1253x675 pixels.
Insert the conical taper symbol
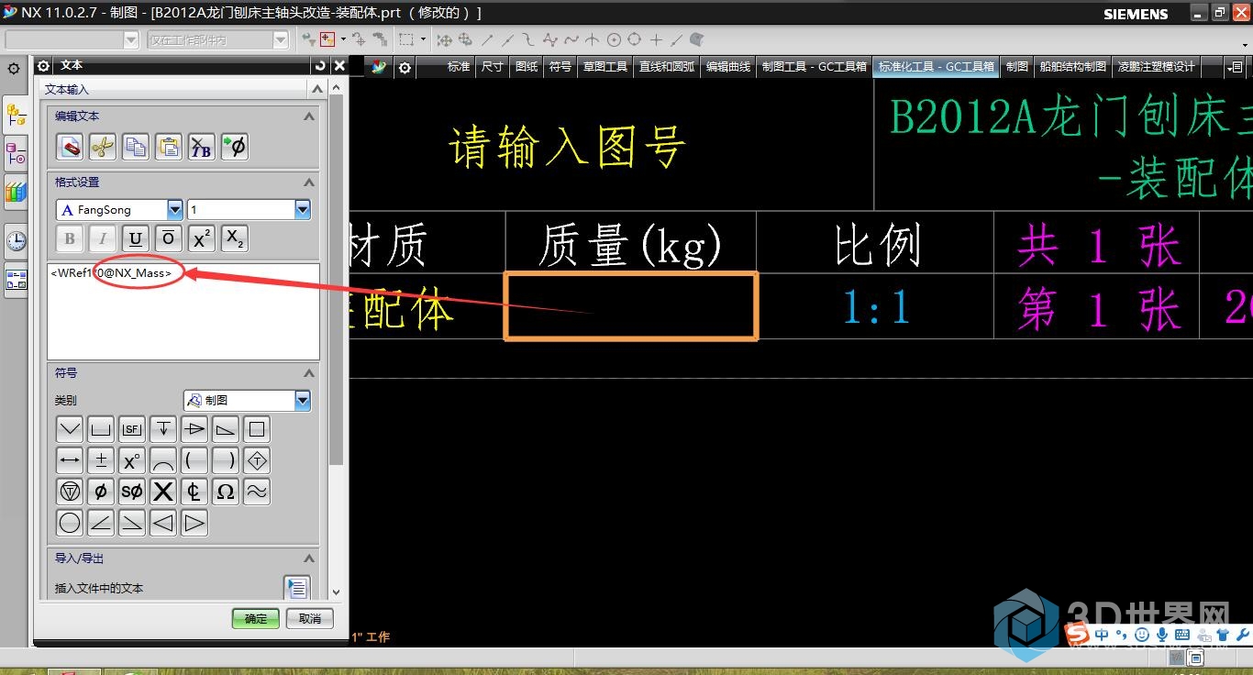point(194,429)
